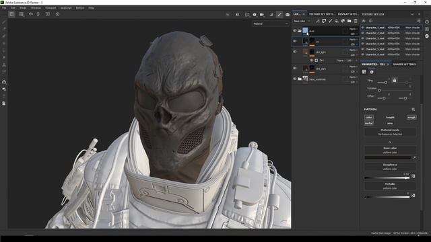Open the Python menu
Viewport: 431px width, 242px height.
point(80,8)
